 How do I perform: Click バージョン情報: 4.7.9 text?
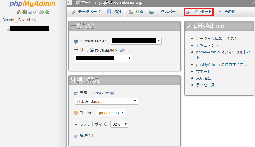click(216, 38)
